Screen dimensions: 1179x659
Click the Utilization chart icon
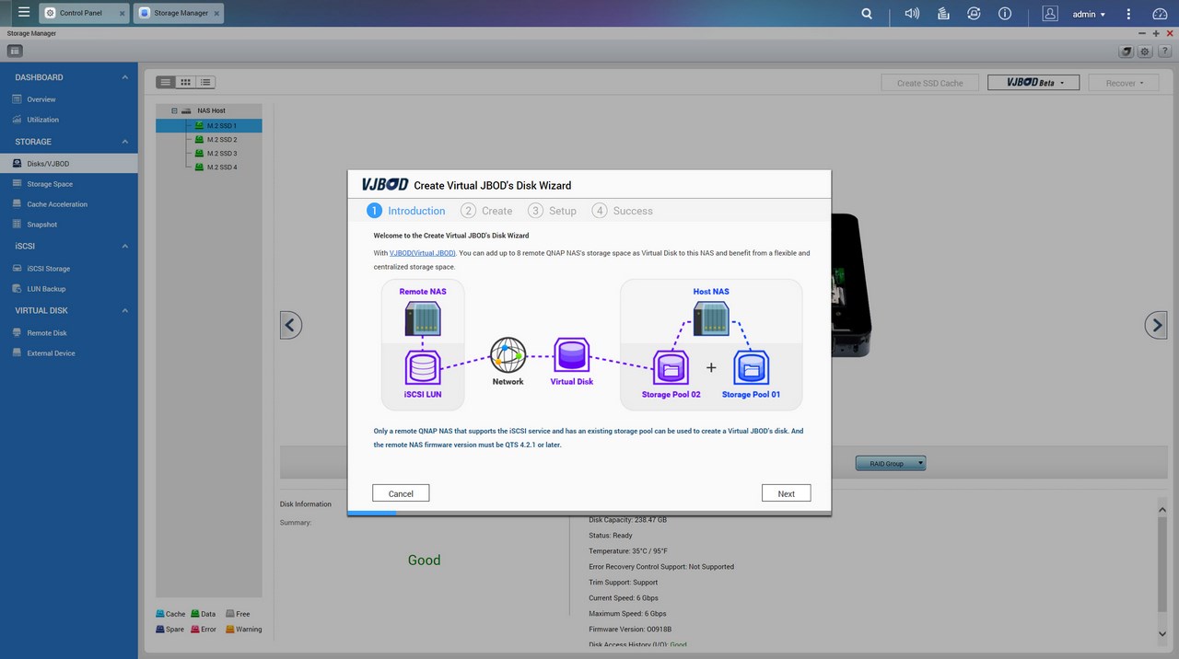pyautogui.click(x=17, y=120)
